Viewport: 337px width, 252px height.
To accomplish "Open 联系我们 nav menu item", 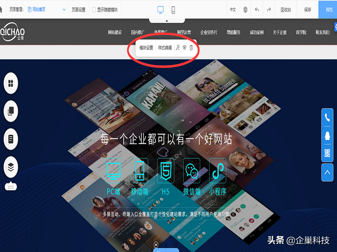I will coord(322,32).
